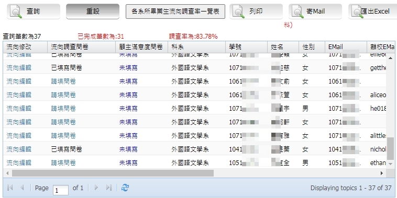This screenshot has width=397, height=198.
Task: Click the 已完成筆數為:31 text
Action: point(101,37)
